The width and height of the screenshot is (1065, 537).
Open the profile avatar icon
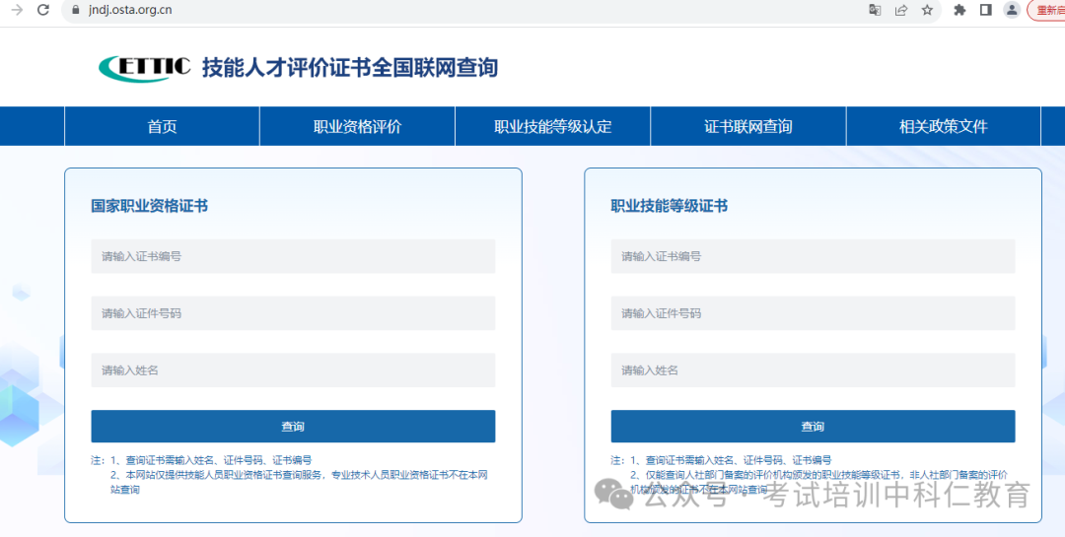click(x=1012, y=10)
